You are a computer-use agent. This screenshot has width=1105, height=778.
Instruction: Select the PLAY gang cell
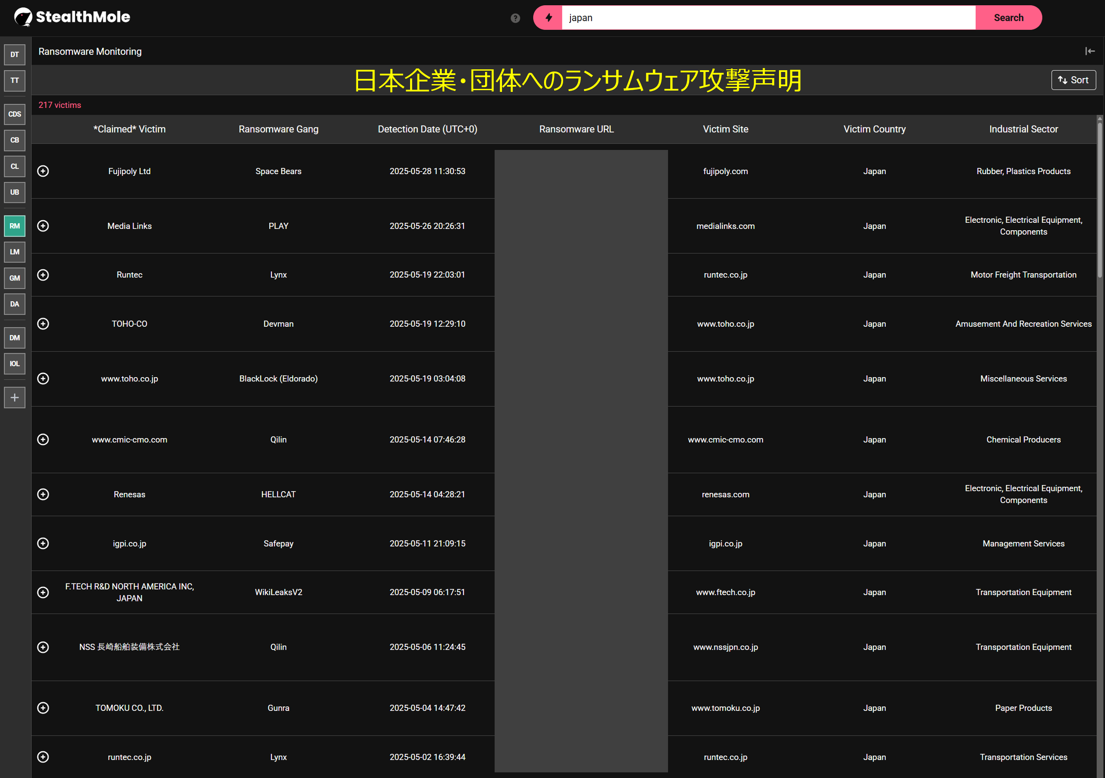pyautogui.click(x=278, y=226)
